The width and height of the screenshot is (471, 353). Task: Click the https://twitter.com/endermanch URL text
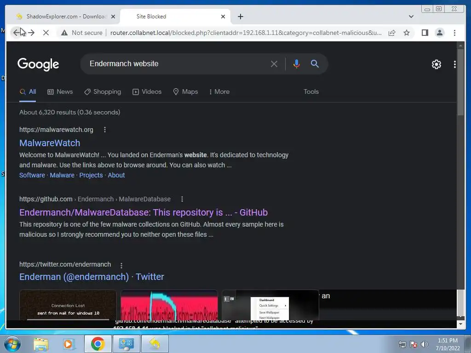click(x=65, y=264)
